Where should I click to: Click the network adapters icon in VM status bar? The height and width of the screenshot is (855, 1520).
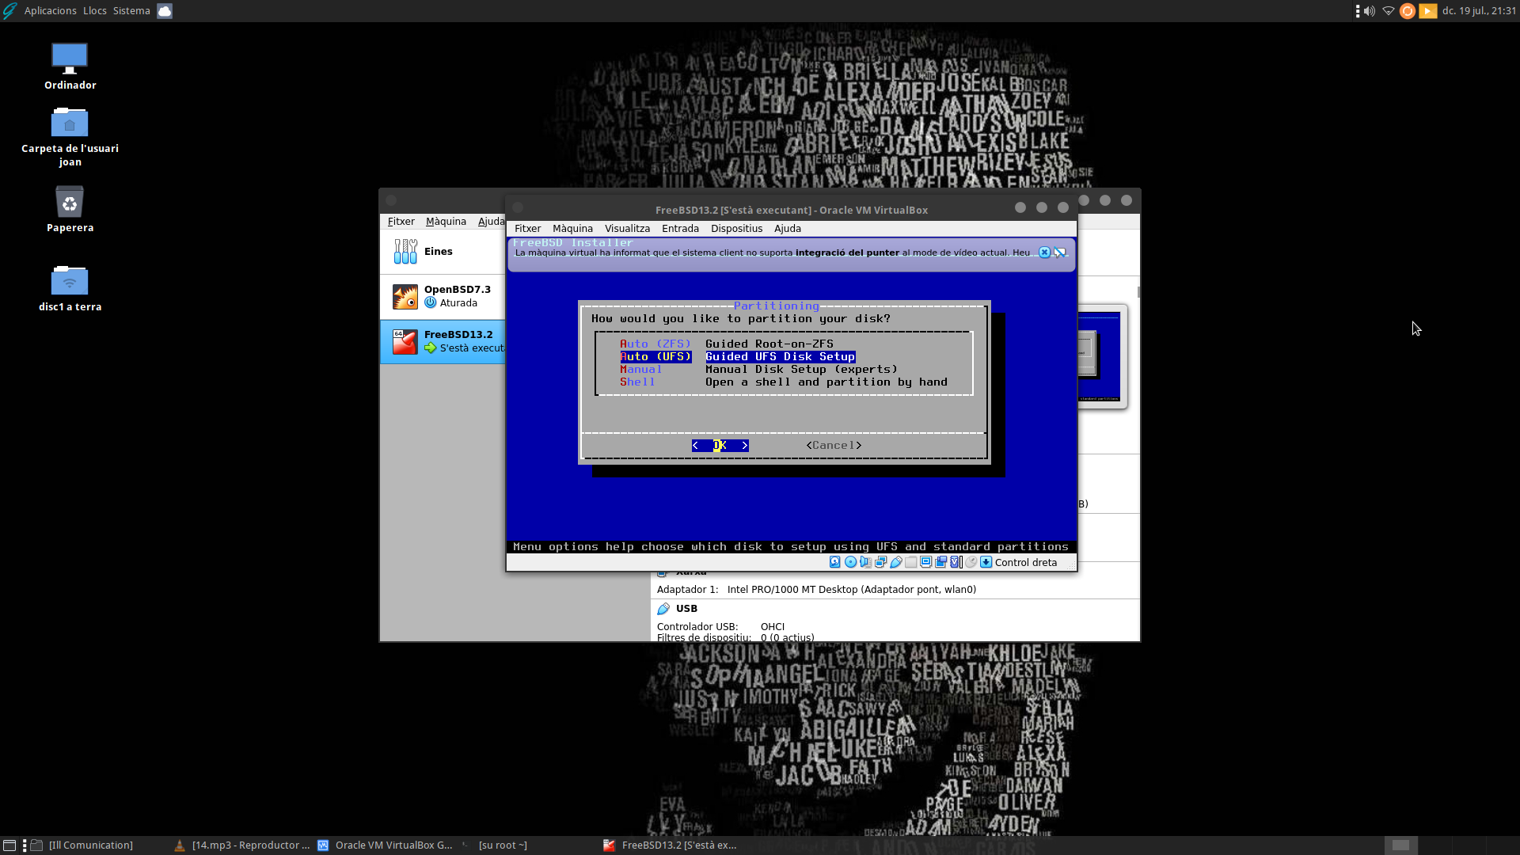(880, 562)
